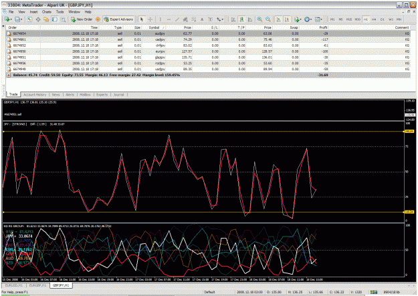
Task: Switch to the EURGBP,H1 chart tab
Action: click(37, 285)
